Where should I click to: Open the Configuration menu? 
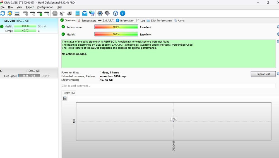pyautogui.click(x=45, y=7)
